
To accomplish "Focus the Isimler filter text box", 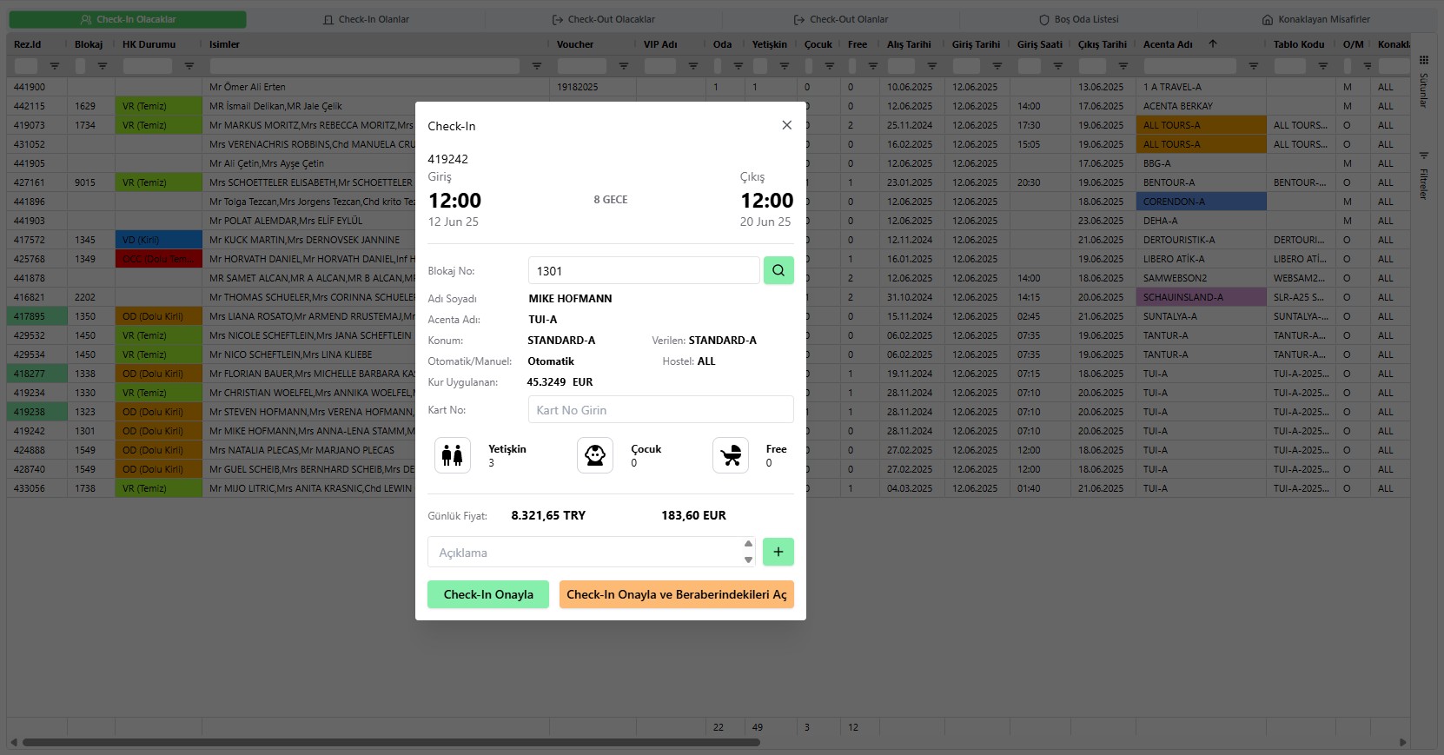I will (x=365, y=66).
